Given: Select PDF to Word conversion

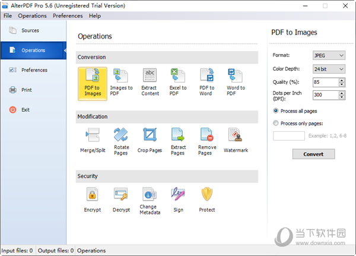Looking at the screenshot, I should pos(207,83).
